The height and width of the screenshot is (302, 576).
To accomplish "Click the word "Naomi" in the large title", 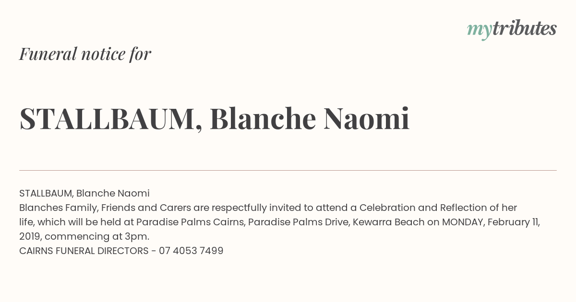I will pyautogui.click(x=367, y=119).
